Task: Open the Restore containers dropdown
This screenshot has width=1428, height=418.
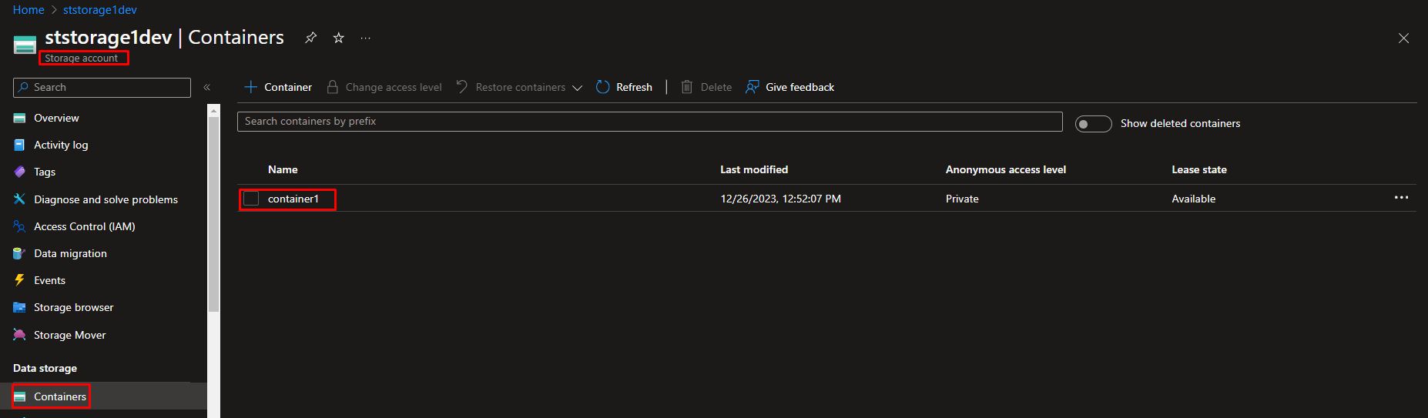Action: [x=519, y=87]
